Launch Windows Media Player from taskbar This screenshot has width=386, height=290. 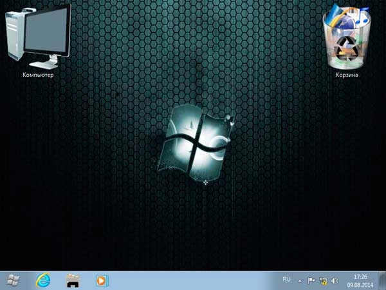click(102, 280)
